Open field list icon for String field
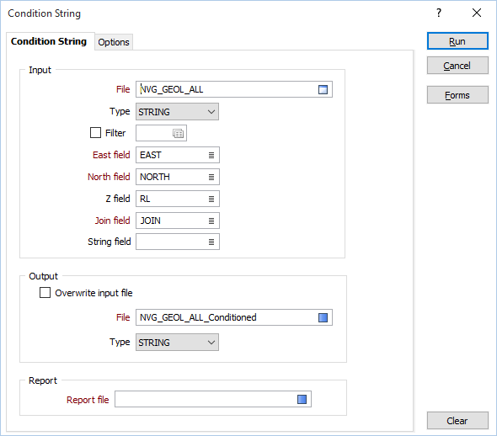The height and width of the screenshot is (436, 497). [211, 242]
